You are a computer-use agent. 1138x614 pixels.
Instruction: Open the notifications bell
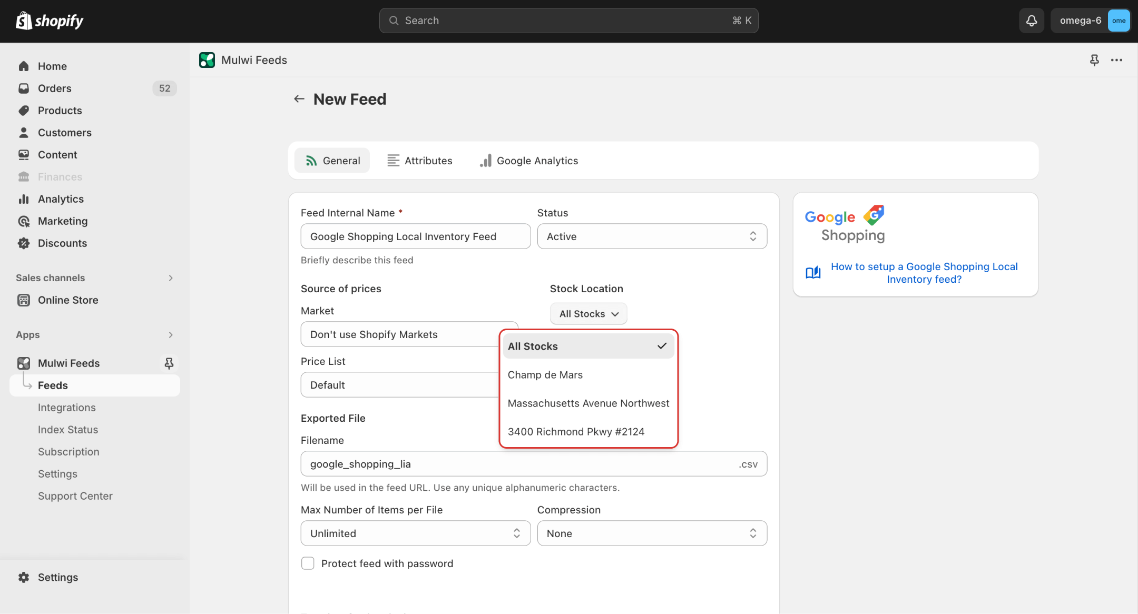pyautogui.click(x=1031, y=21)
